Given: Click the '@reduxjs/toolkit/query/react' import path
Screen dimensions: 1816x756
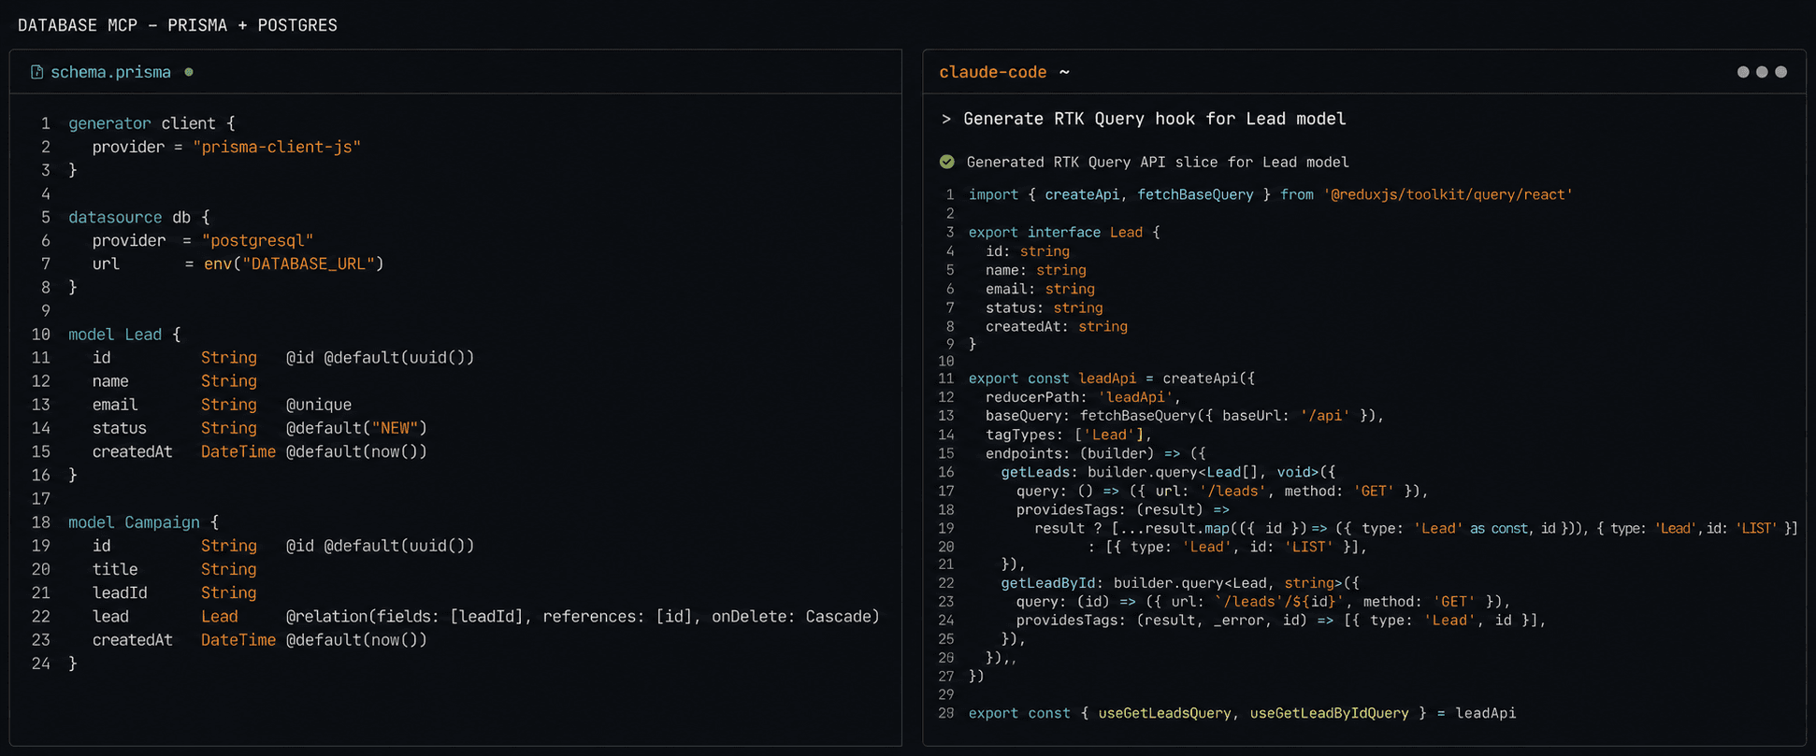Looking at the screenshot, I should point(1448,194).
